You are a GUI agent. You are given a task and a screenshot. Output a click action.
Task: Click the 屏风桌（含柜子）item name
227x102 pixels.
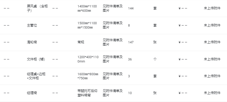[37, 8]
